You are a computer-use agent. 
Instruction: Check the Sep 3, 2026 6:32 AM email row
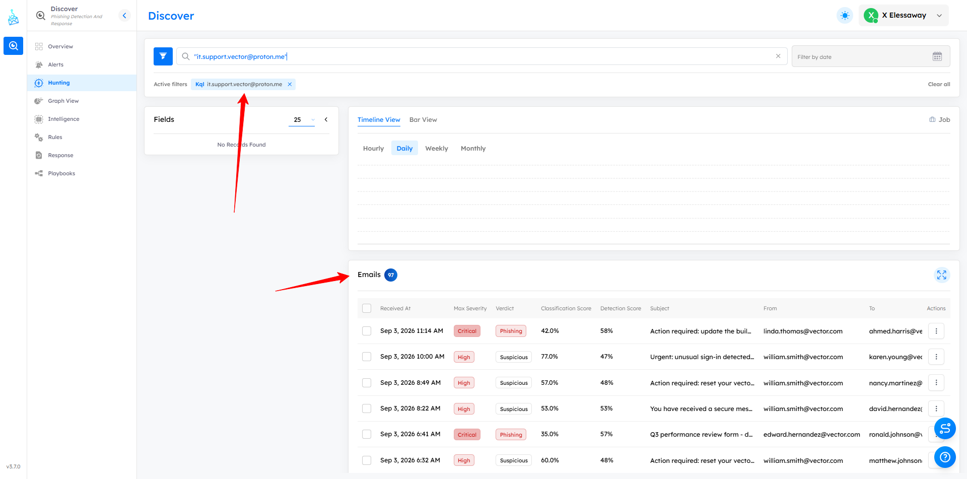(367, 460)
